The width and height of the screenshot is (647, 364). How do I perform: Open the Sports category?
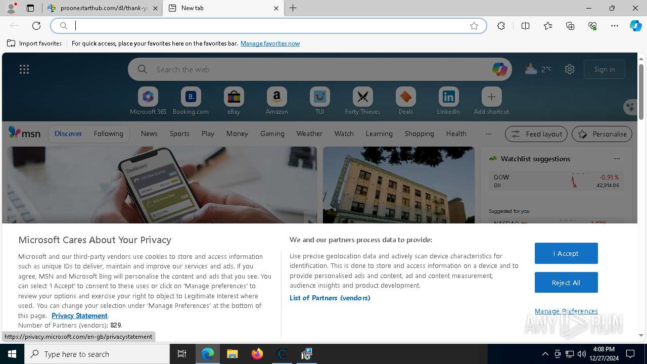click(179, 133)
